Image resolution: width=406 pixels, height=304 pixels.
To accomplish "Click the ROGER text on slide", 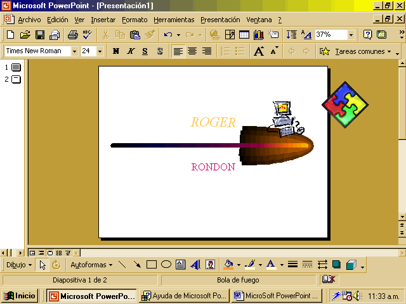I will pos(213,122).
